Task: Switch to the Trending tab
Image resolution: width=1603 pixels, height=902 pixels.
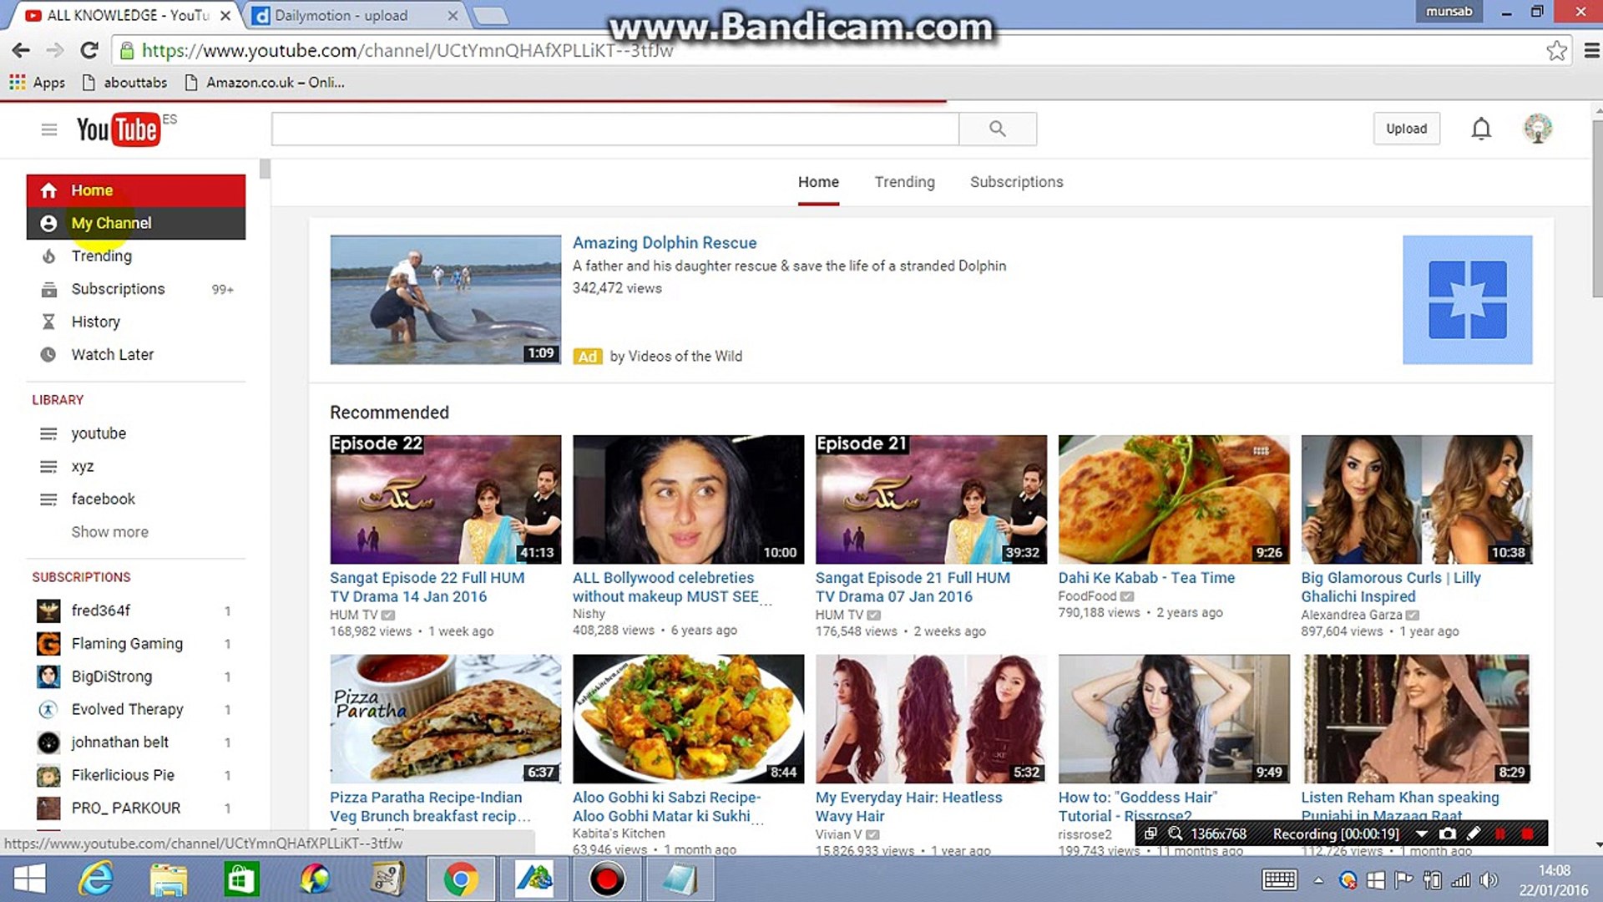Action: click(x=904, y=182)
